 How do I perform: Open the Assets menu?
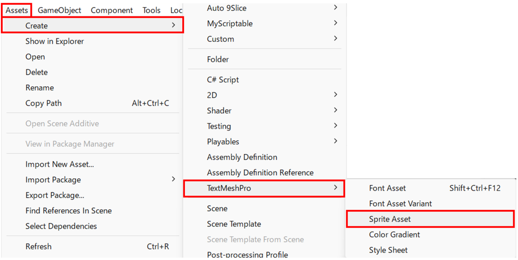click(17, 10)
